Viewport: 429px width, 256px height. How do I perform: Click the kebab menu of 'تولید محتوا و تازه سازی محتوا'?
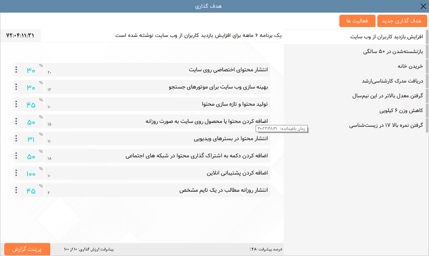coord(16,104)
